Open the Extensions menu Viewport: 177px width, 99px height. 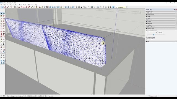[x=31, y=5]
